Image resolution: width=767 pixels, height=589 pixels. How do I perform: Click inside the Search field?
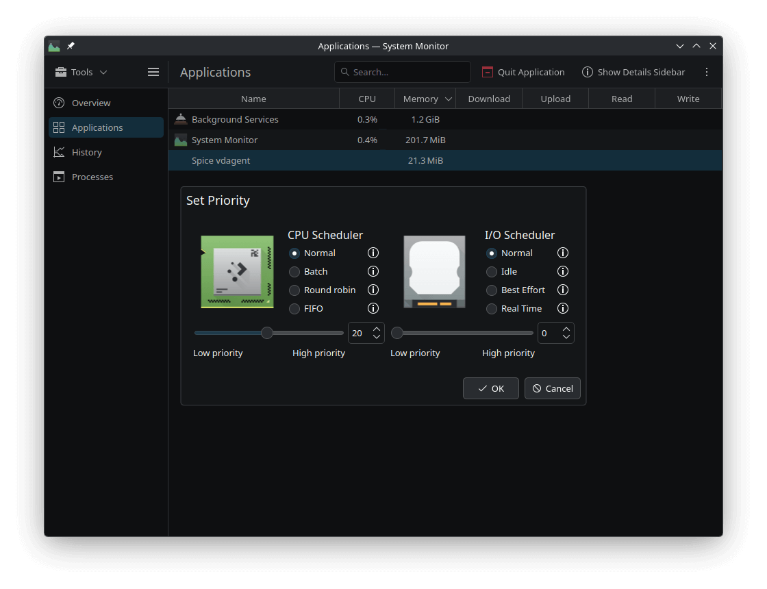point(402,72)
